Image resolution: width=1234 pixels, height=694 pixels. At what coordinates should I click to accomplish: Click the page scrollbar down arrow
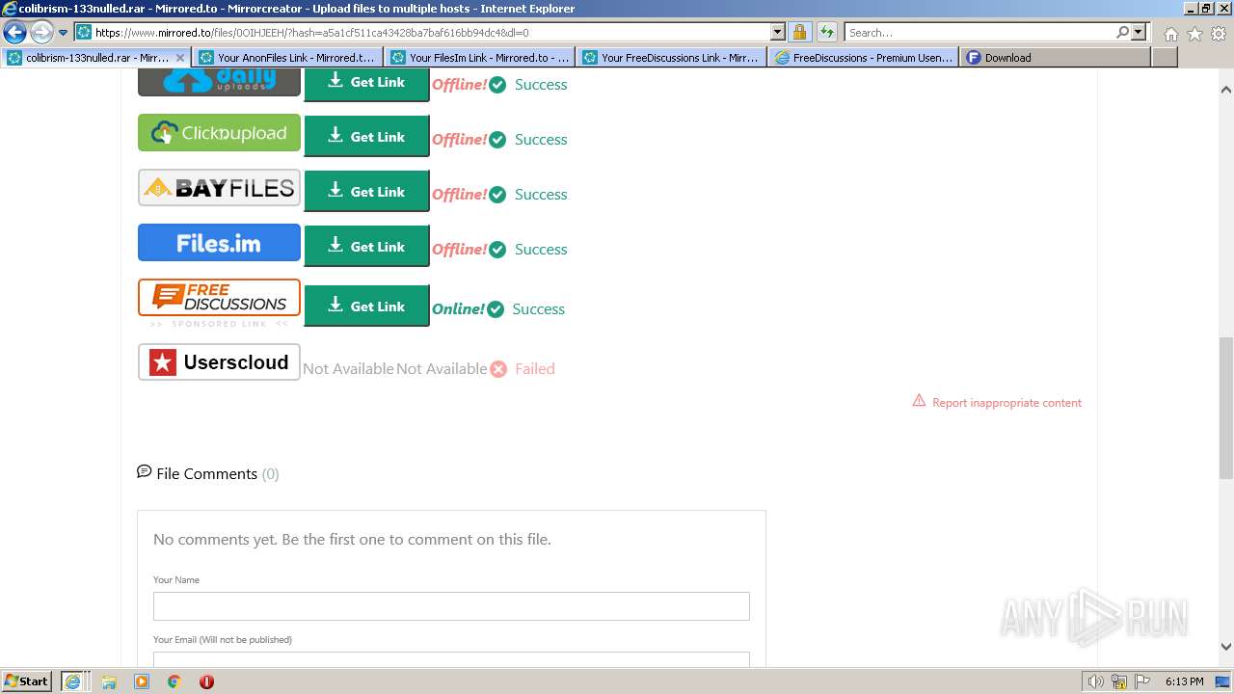[x=1226, y=647]
